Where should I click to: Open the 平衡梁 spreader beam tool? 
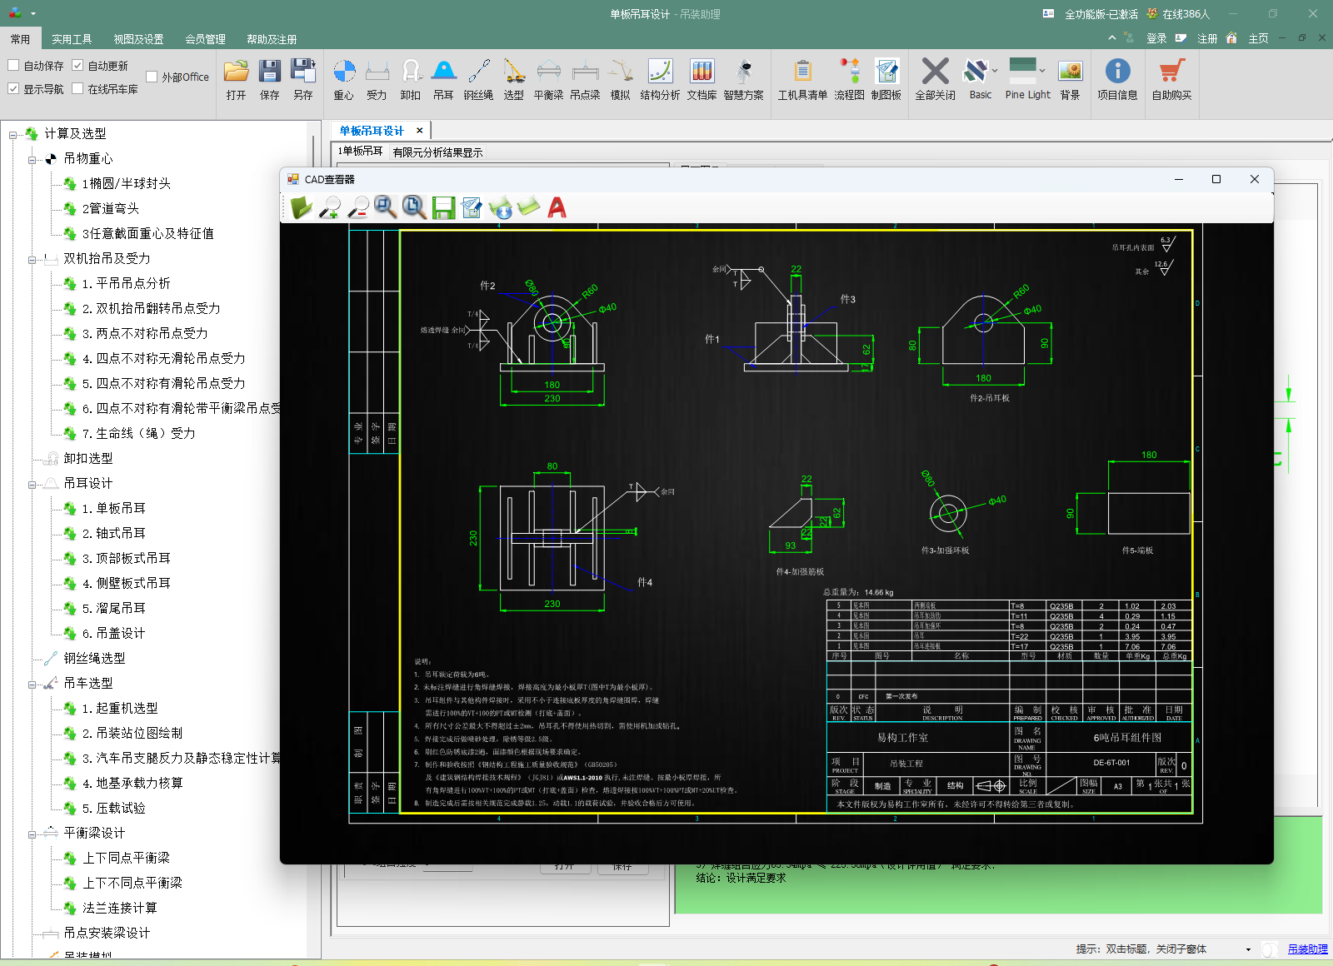(549, 80)
